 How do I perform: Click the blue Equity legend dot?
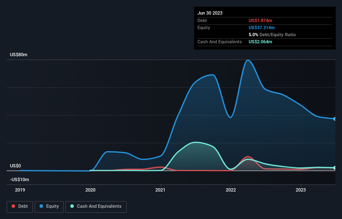[41, 206]
